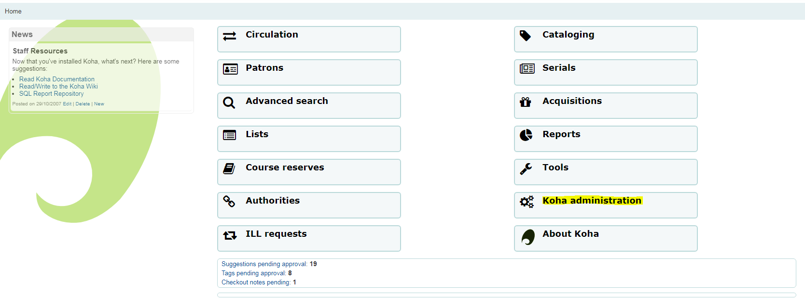Open the Reports module
Viewport: 805px width, 308px height.
(x=606, y=139)
